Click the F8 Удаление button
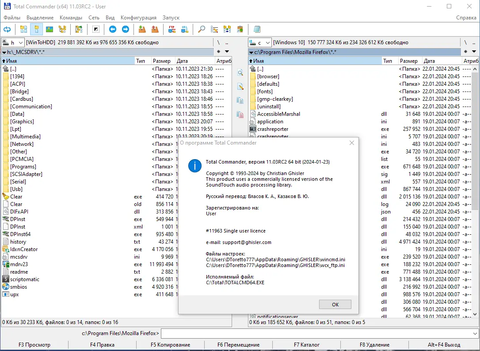Screen dimensions: 480x351 point(374,345)
